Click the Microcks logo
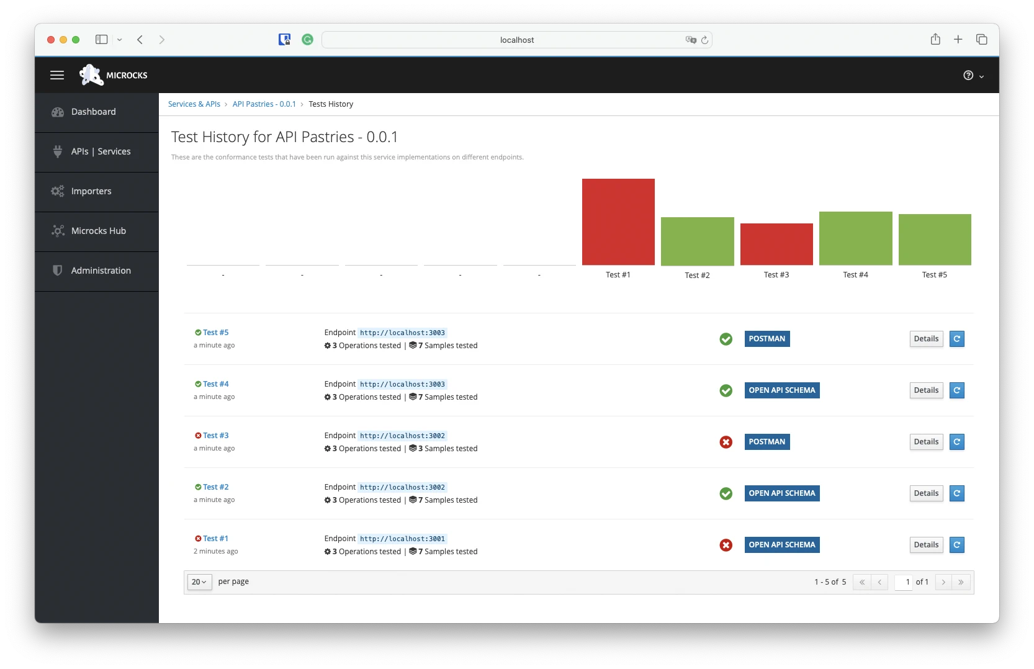The width and height of the screenshot is (1034, 669). tap(114, 75)
